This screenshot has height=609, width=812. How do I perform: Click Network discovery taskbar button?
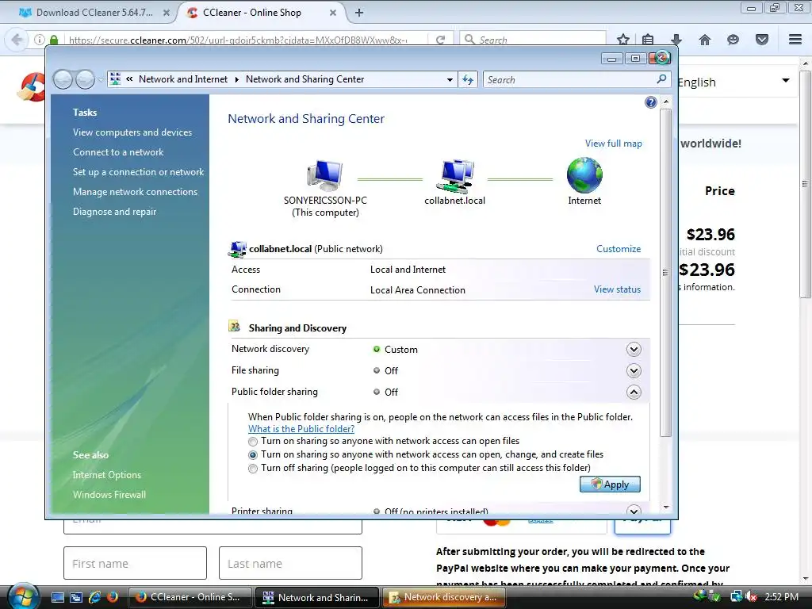(444, 597)
